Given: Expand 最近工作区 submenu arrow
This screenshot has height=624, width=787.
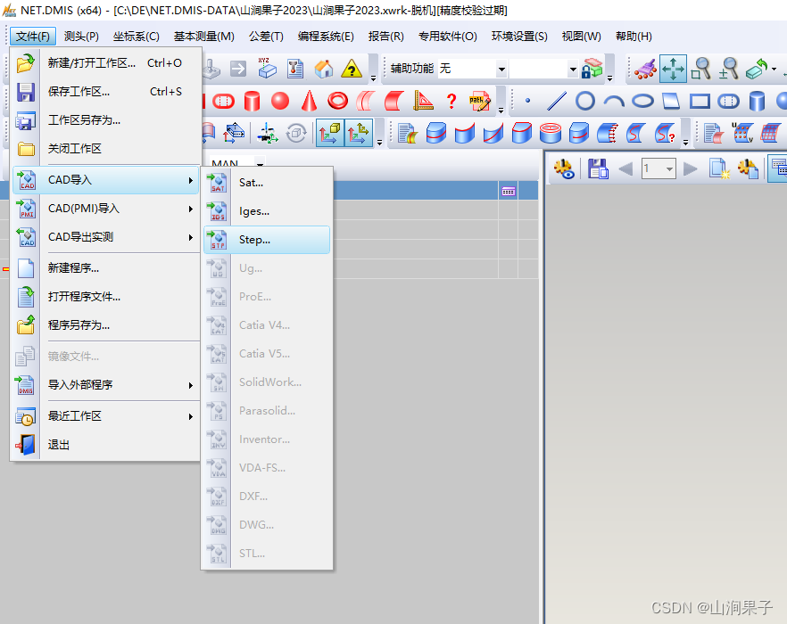Looking at the screenshot, I should tap(191, 416).
